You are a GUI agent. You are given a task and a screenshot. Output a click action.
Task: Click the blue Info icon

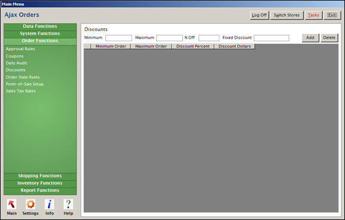point(50,204)
